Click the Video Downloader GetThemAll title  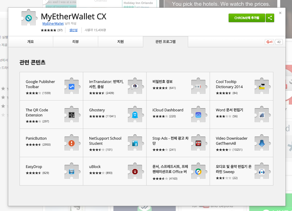pos(232,141)
